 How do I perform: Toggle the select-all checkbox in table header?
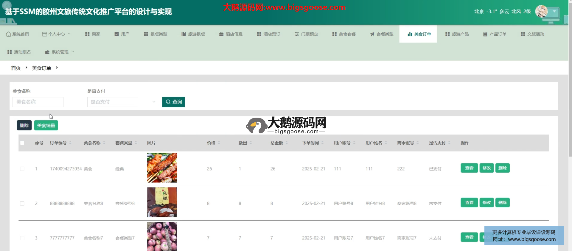click(22, 143)
